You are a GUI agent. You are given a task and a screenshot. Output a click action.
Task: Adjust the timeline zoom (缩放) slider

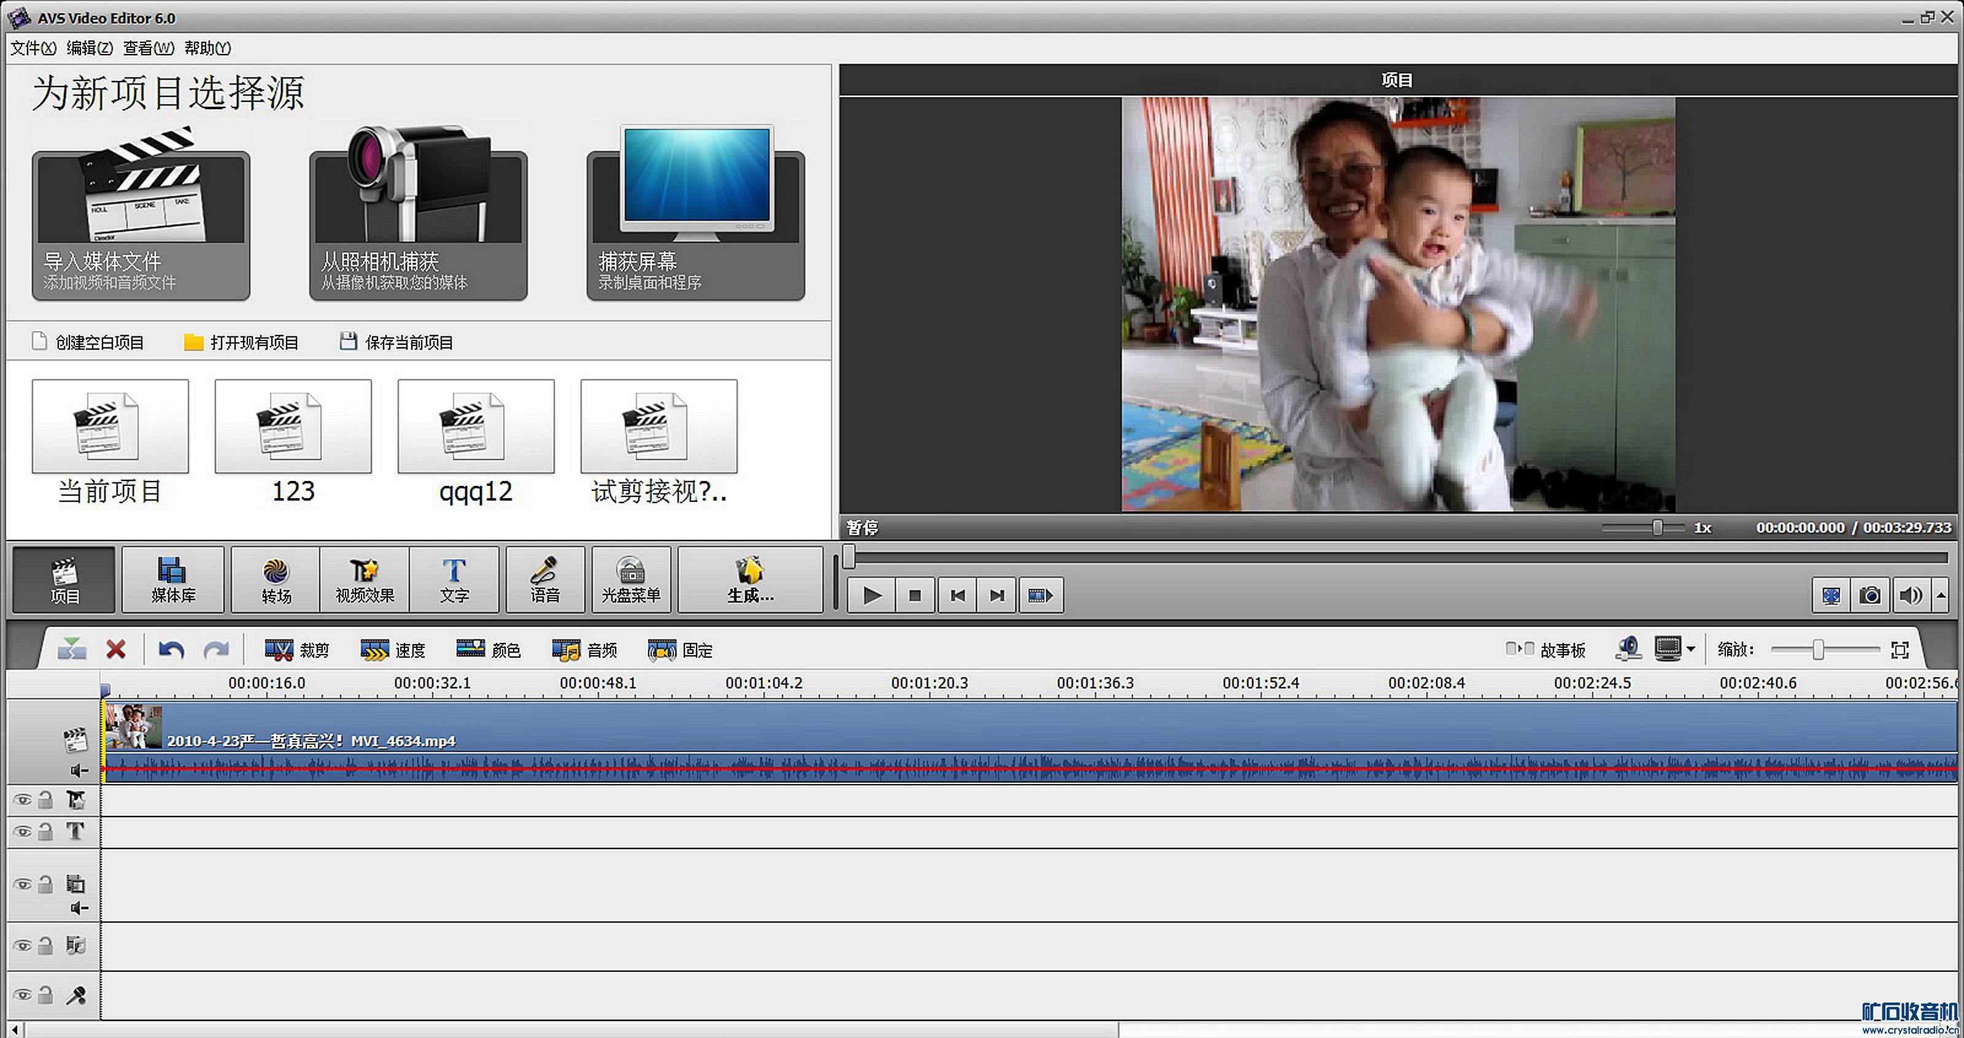(x=1819, y=649)
